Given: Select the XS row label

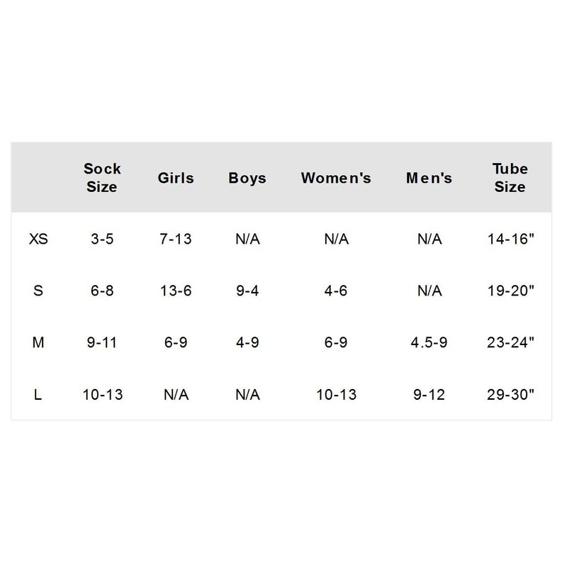Looking at the screenshot, I should (x=38, y=240).
